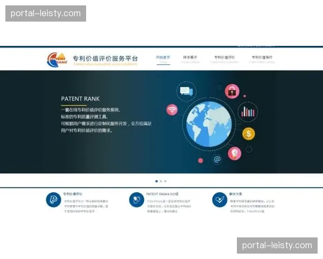
Task: Click the checkmark icon beside 解决方案
Action: (x=220, y=200)
